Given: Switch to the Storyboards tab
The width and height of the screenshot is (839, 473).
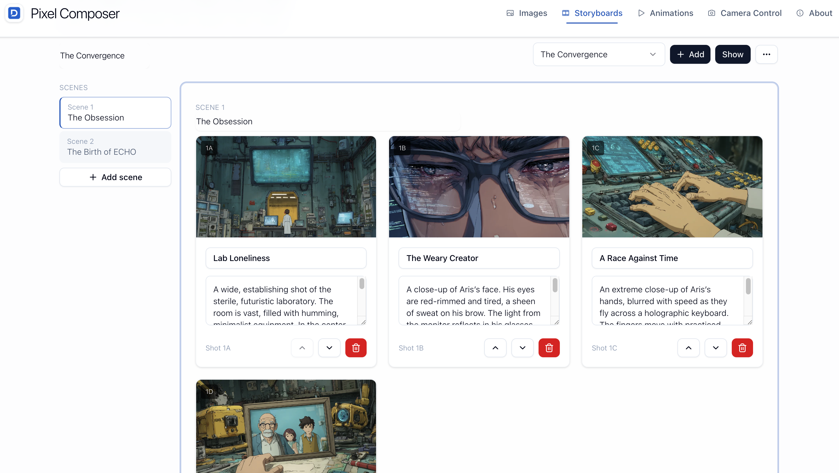Looking at the screenshot, I should click(592, 13).
